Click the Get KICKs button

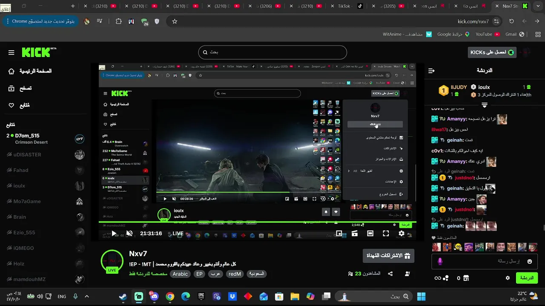pos(492,52)
